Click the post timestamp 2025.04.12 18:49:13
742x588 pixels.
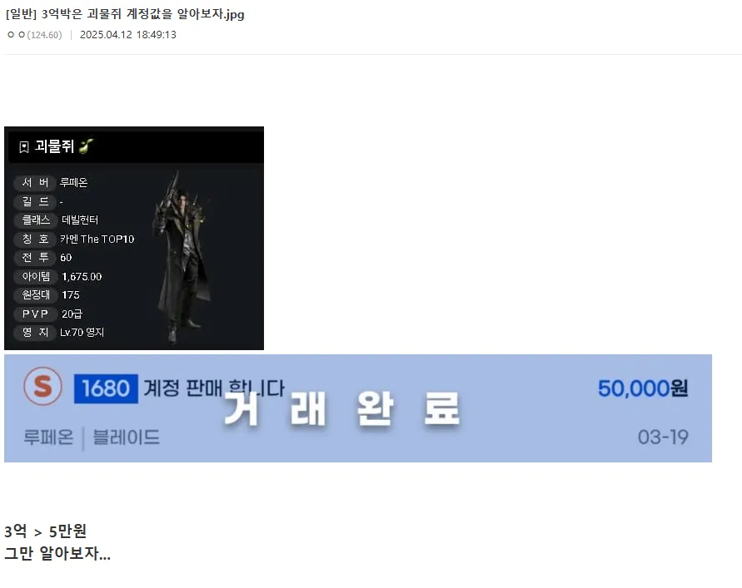point(127,34)
